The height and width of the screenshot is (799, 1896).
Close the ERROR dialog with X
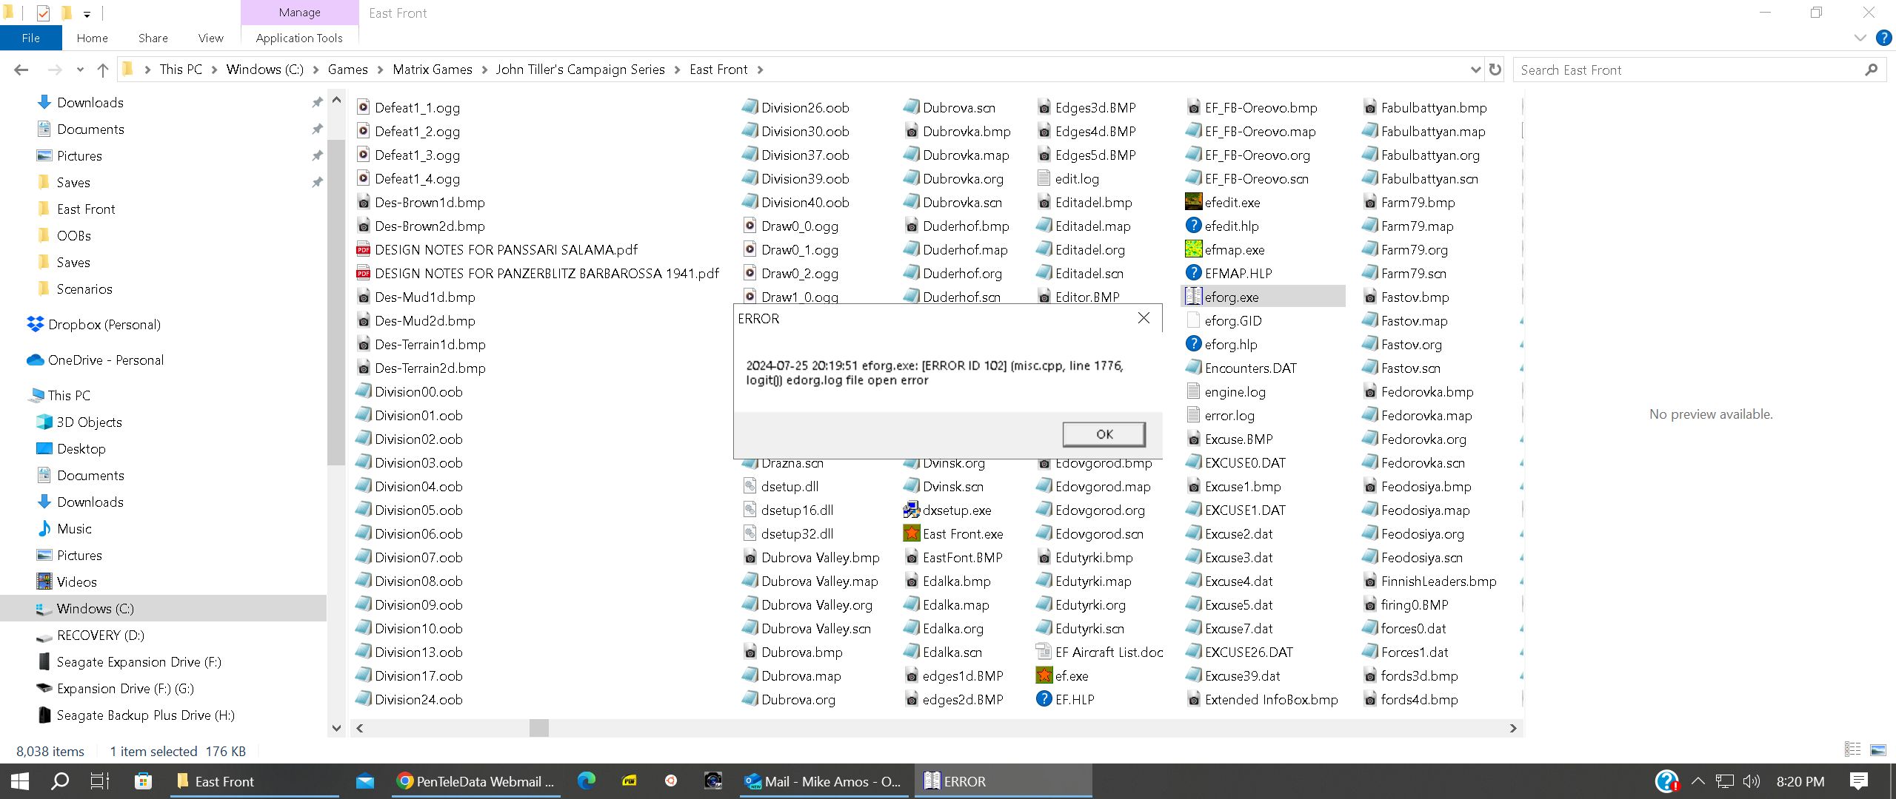[x=1144, y=318]
